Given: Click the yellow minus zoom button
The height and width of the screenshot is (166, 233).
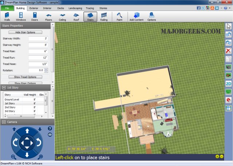Looking at the screenshot, I should tap(222, 157).
